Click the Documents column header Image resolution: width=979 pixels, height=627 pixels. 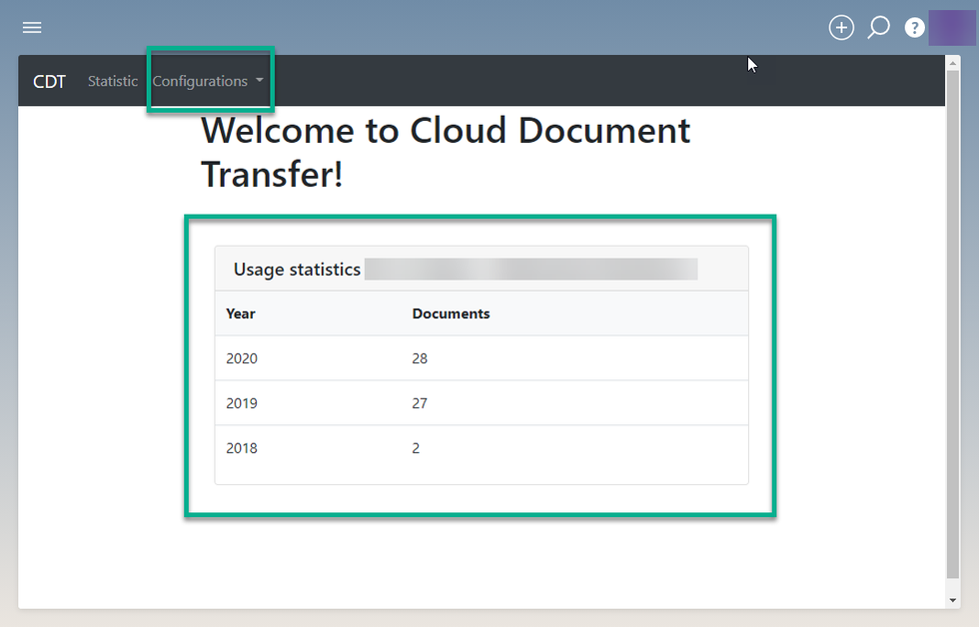tap(451, 313)
